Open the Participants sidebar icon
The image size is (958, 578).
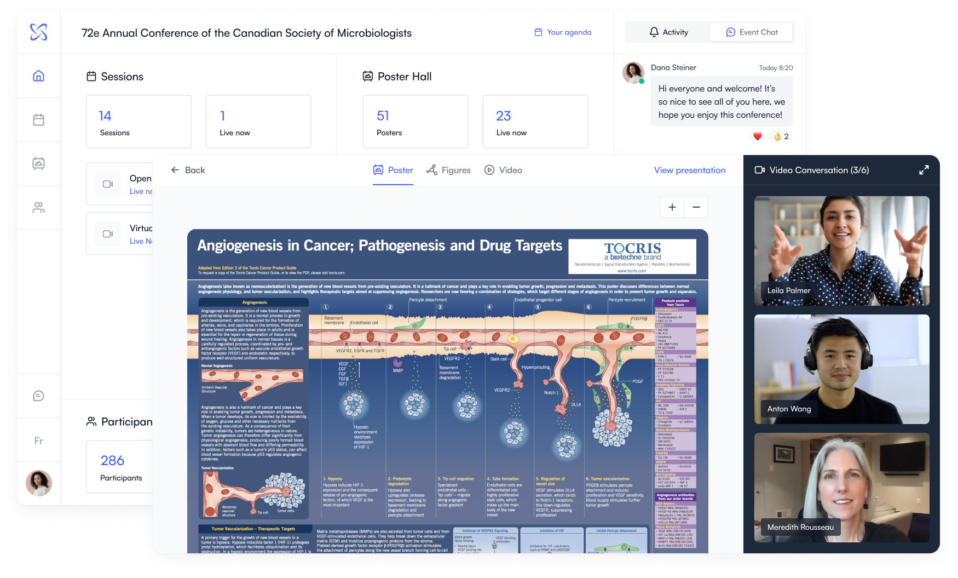click(38, 208)
